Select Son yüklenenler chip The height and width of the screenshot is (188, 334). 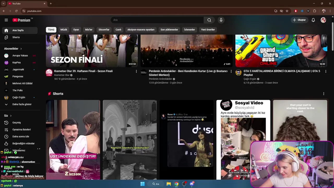(x=169, y=30)
